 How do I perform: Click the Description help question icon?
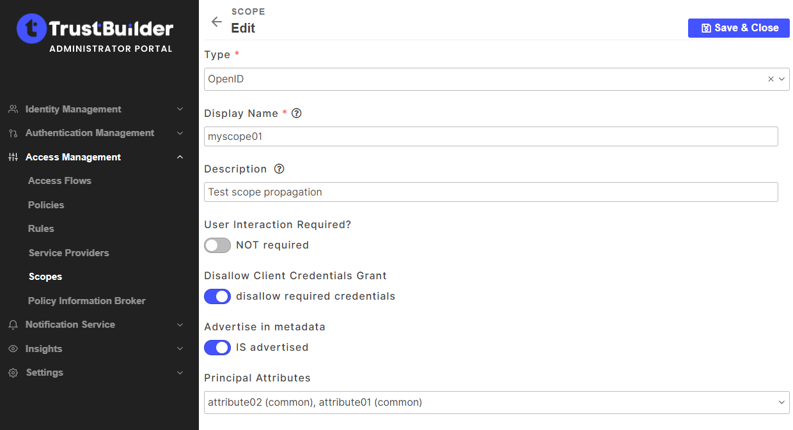point(279,169)
